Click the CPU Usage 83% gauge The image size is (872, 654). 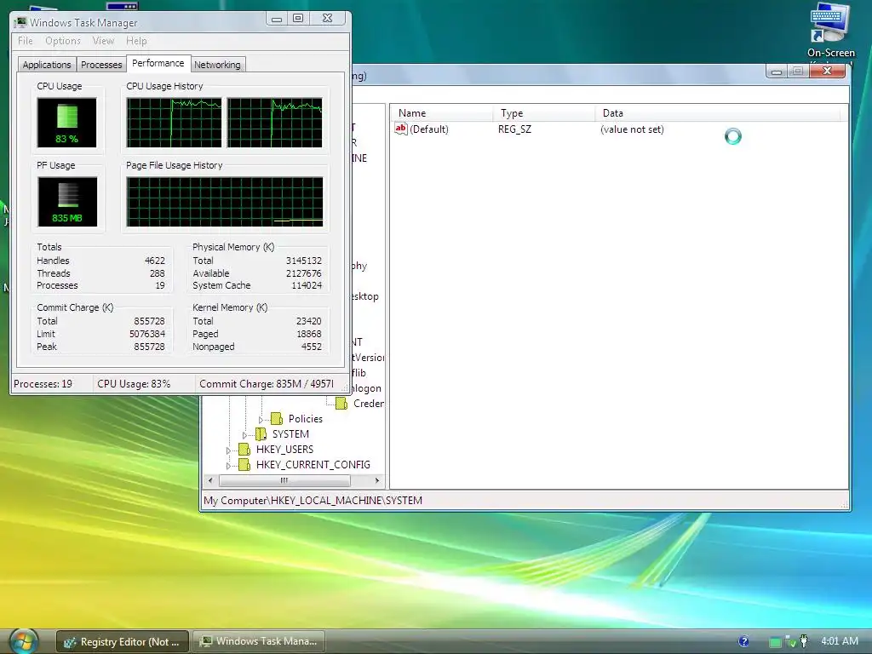click(x=66, y=123)
